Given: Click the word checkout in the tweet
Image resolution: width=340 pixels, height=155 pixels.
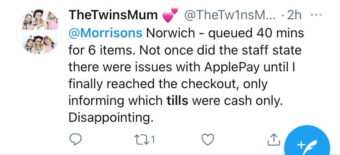Looking at the screenshot, I should 210,84.
